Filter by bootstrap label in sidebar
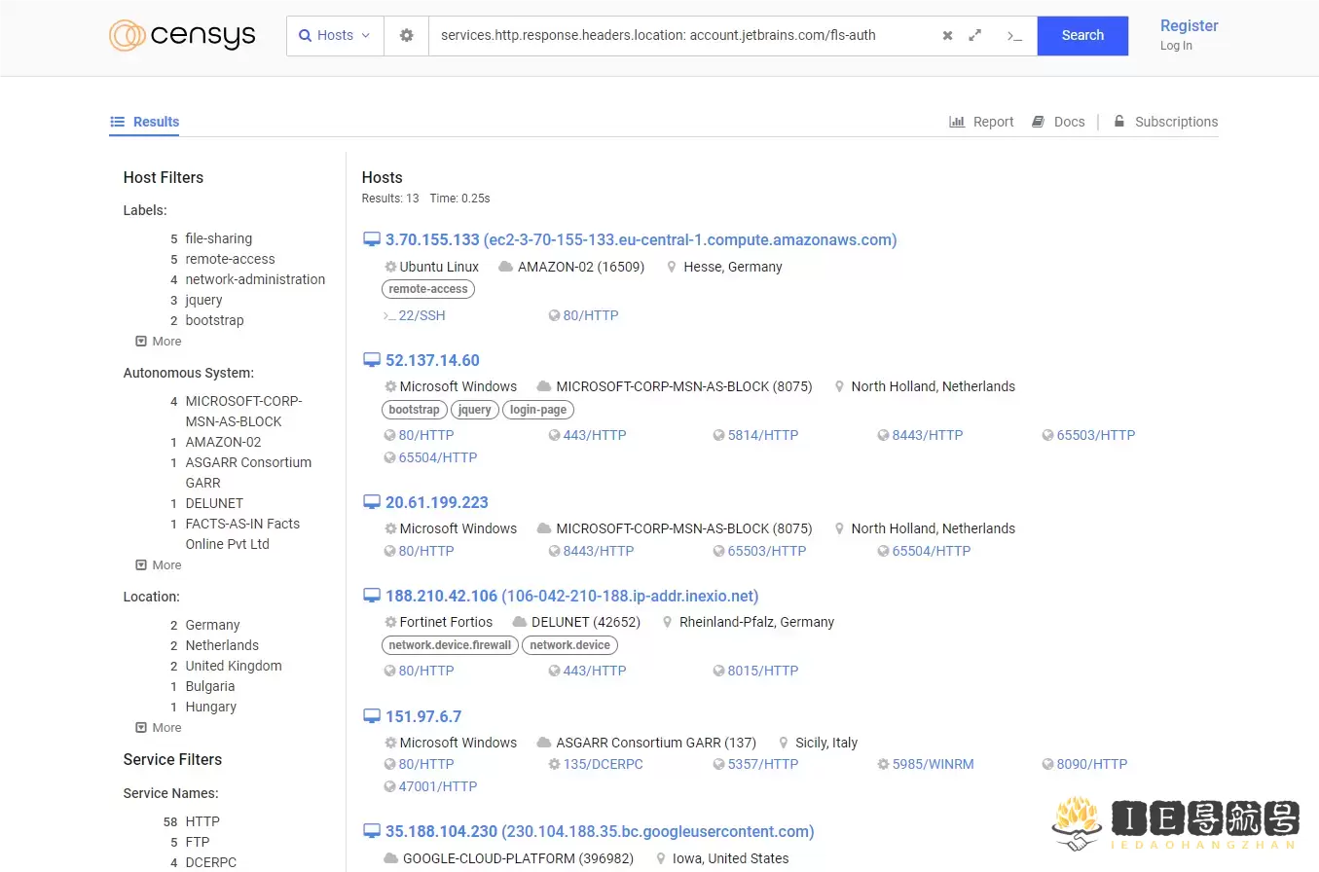Image resolution: width=1319 pixels, height=872 pixels. pyautogui.click(x=215, y=320)
